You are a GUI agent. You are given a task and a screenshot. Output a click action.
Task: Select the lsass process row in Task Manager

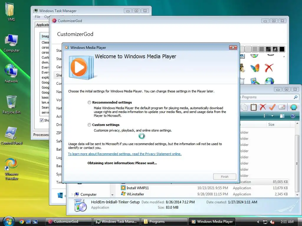point(45,97)
